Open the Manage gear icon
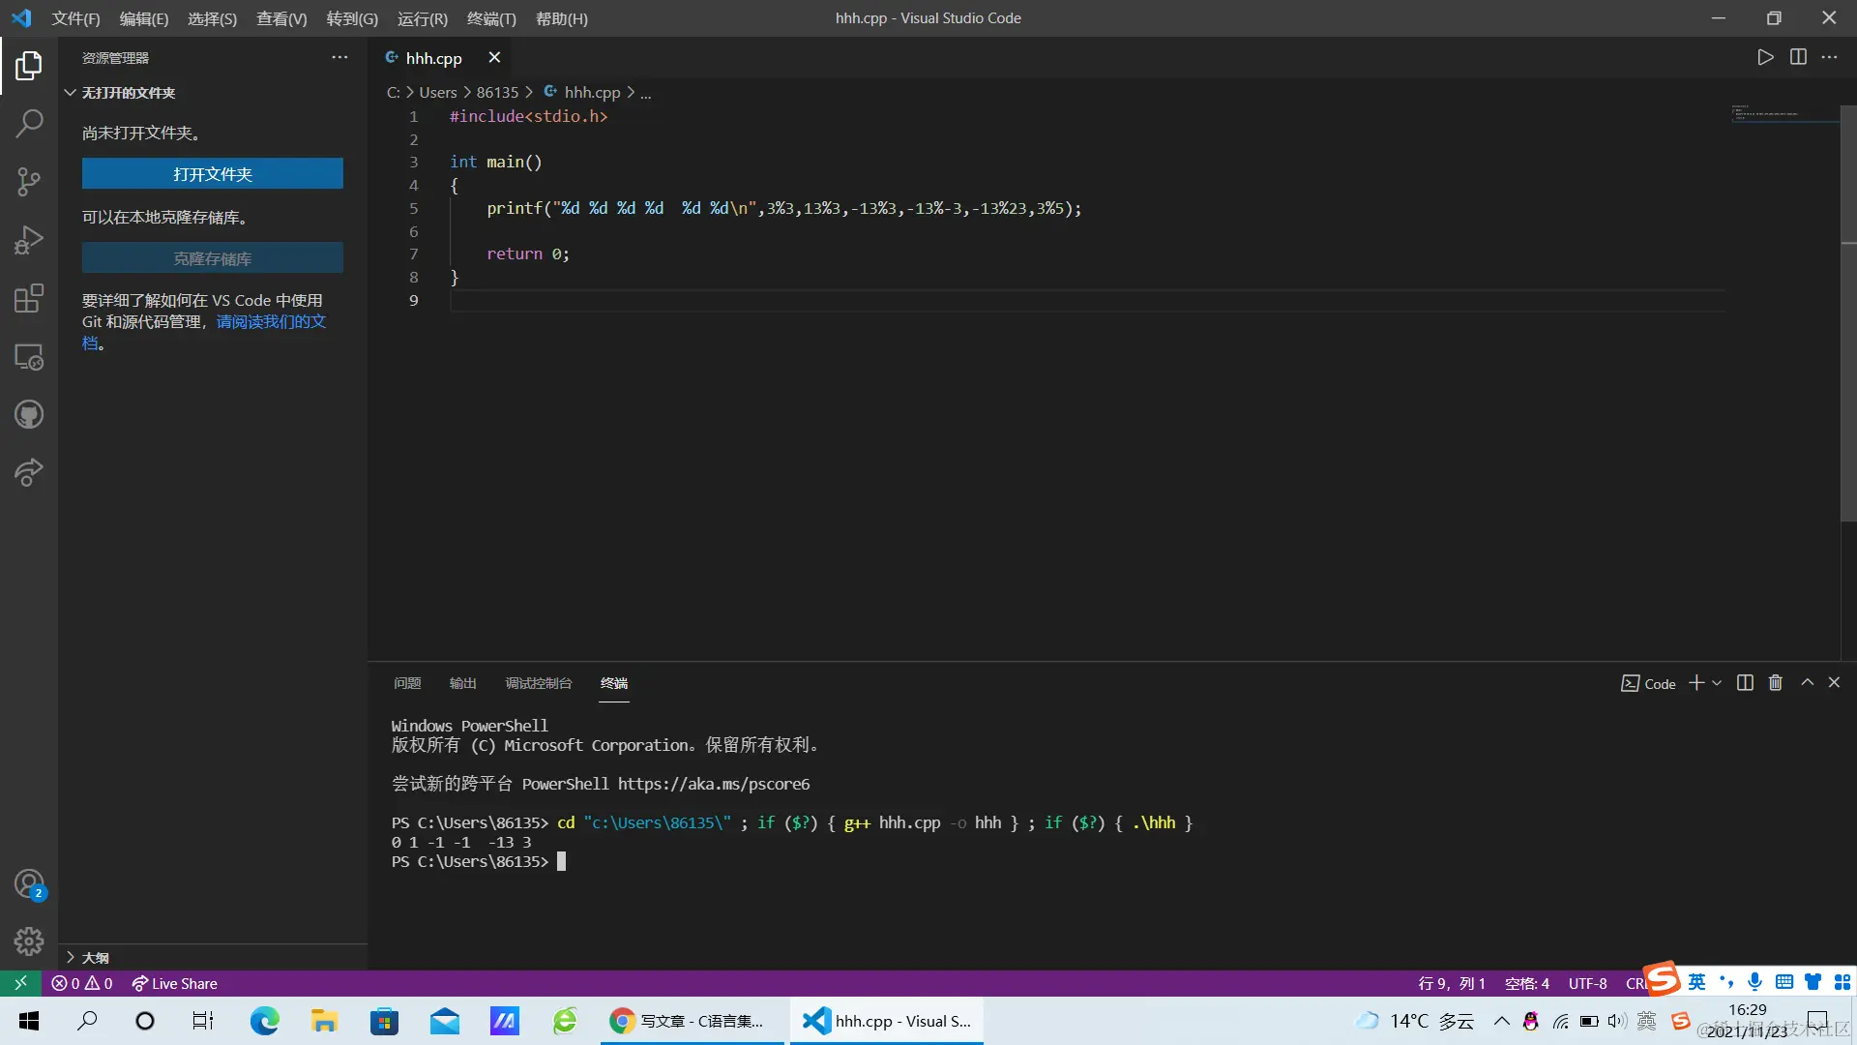The width and height of the screenshot is (1857, 1045). tap(29, 940)
